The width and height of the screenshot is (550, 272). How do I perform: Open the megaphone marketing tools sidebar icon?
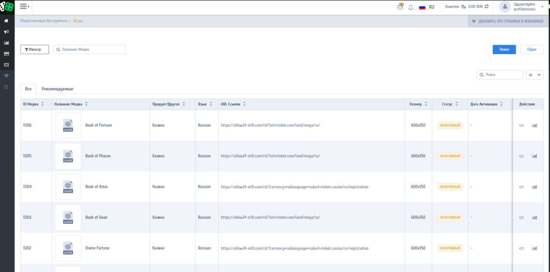pos(6,32)
